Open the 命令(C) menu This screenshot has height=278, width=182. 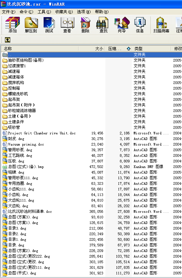point(26,12)
